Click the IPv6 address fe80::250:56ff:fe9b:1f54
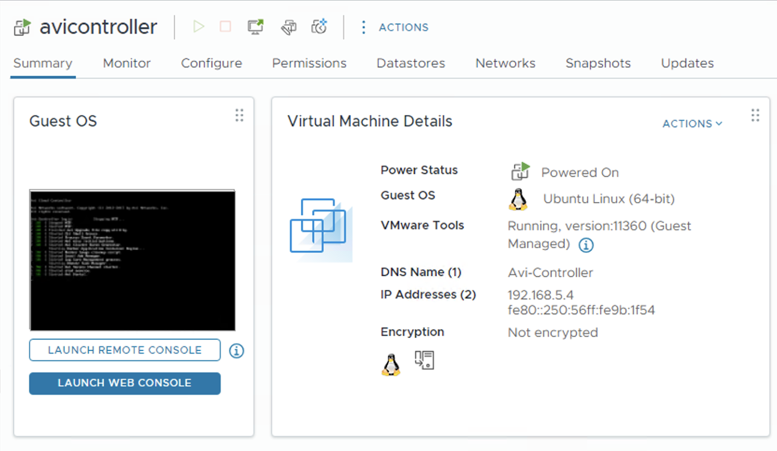Image resolution: width=777 pixels, height=451 pixels. [581, 310]
